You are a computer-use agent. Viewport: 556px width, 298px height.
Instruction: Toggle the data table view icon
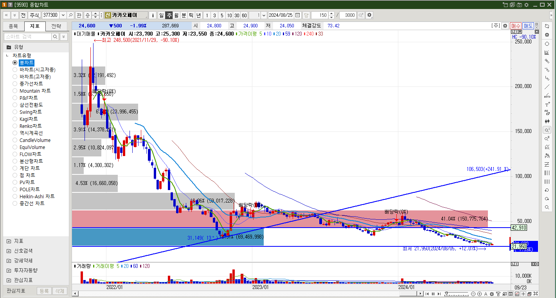coord(510,294)
